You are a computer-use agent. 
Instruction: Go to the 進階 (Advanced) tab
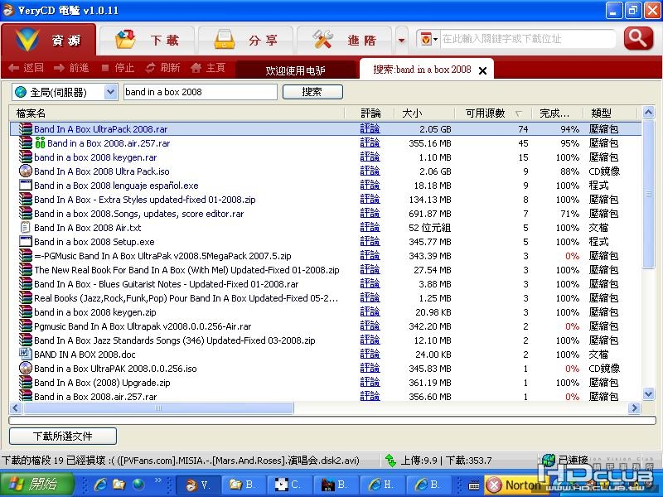[345, 40]
